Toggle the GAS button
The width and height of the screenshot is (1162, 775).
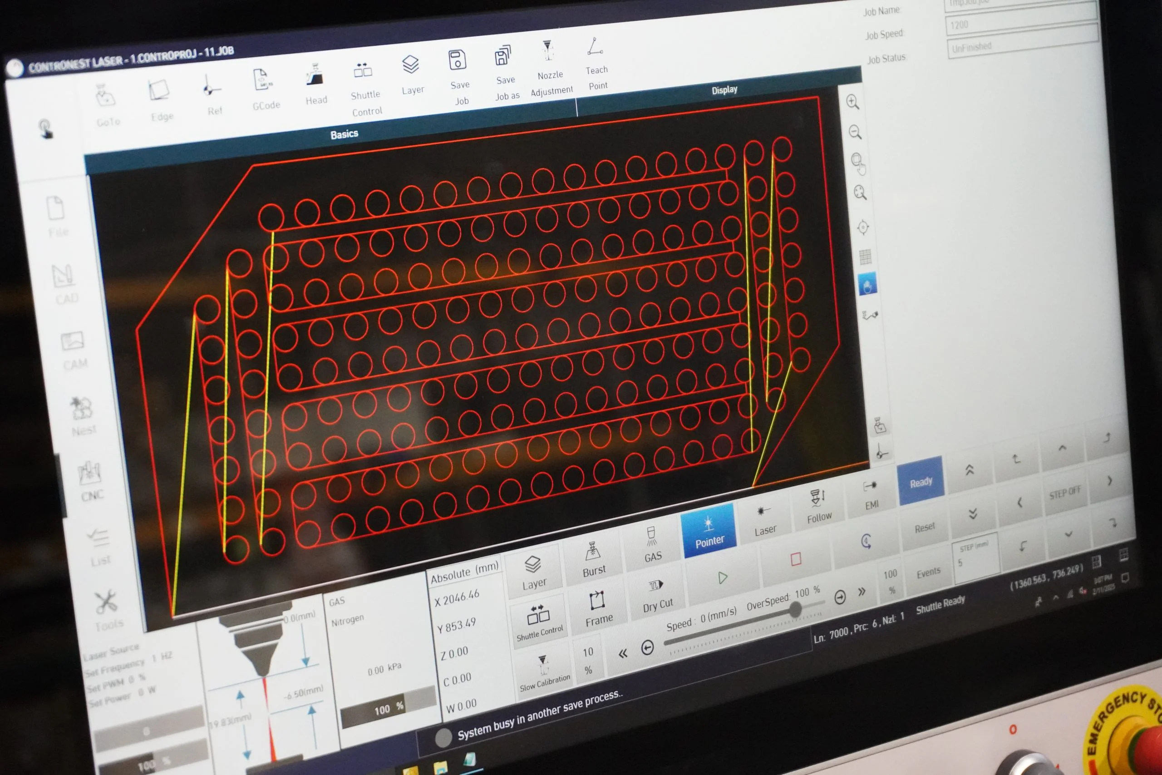(x=652, y=546)
